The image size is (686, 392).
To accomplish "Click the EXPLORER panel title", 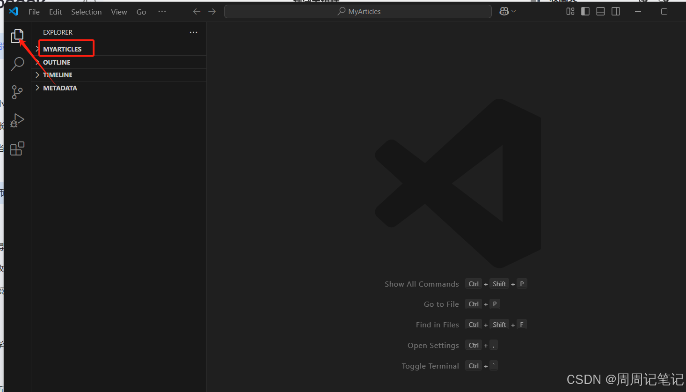I will tap(58, 32).
